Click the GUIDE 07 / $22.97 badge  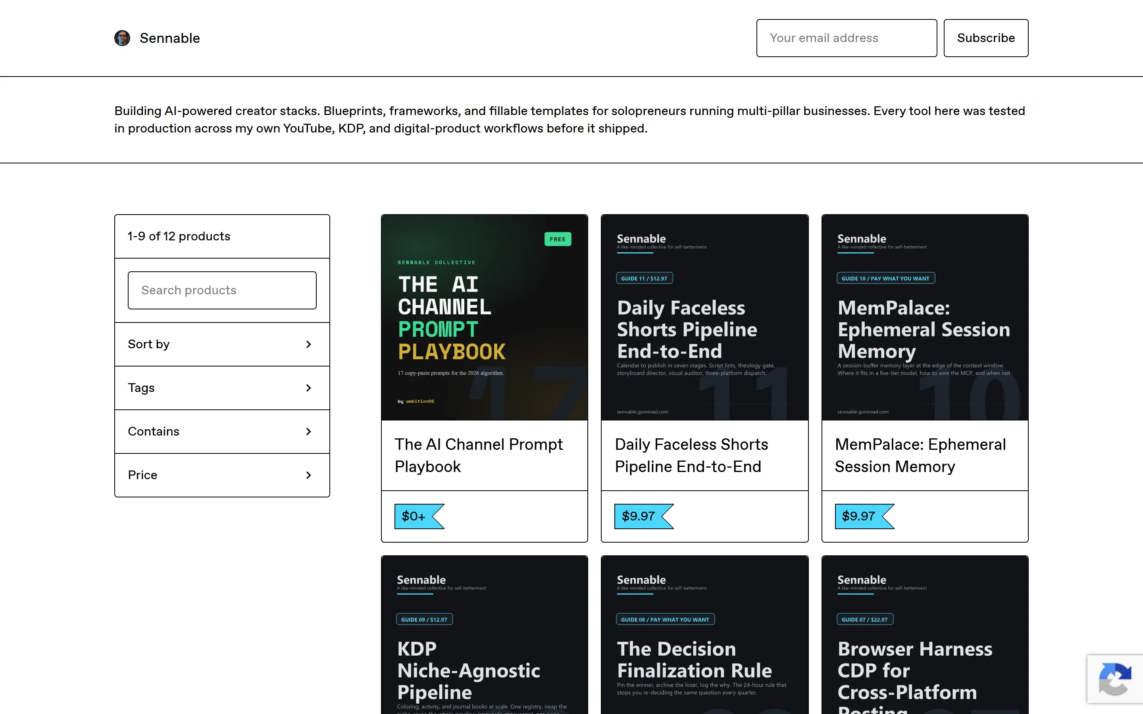coord(865,619)
